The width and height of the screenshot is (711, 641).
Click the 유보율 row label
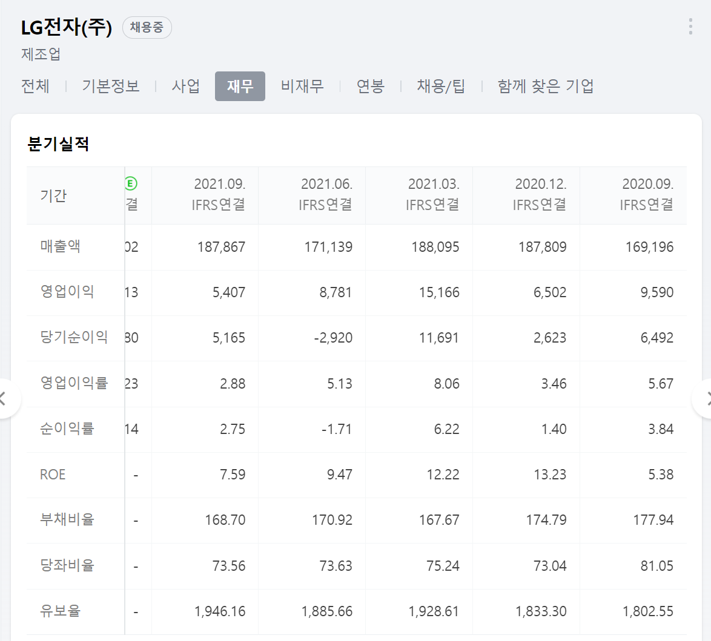point(61,611)
